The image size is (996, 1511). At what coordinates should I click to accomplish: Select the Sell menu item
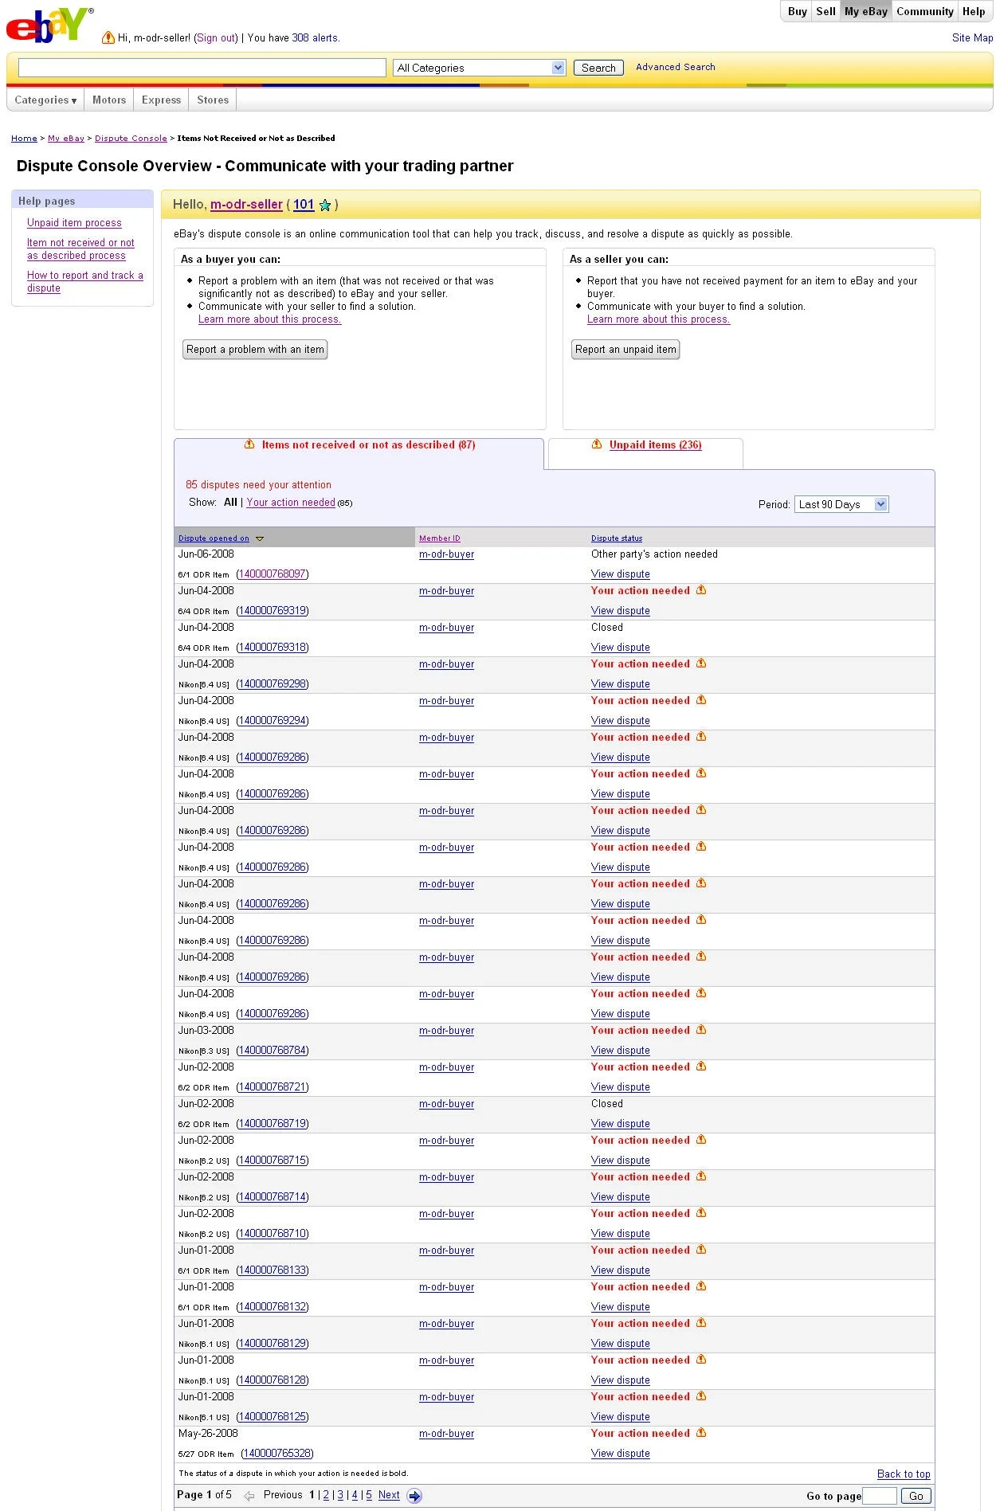[826, 11]
